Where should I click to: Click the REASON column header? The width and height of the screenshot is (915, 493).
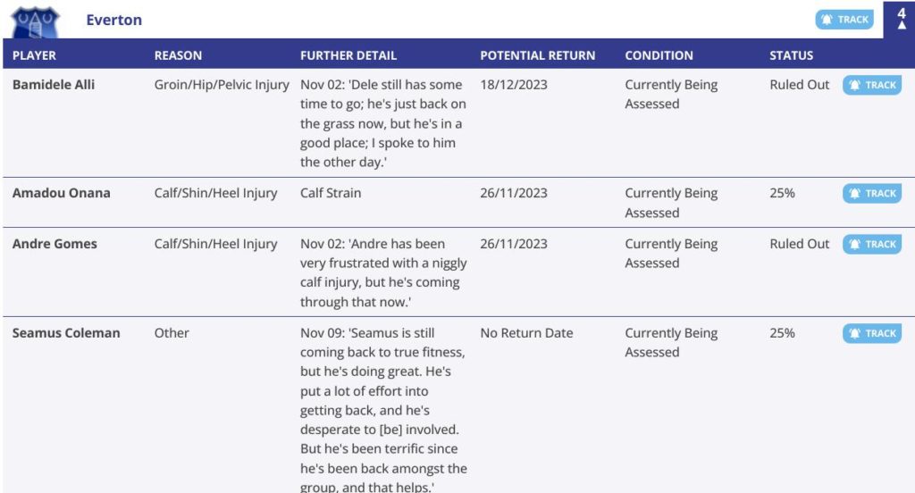click(178, 55)
